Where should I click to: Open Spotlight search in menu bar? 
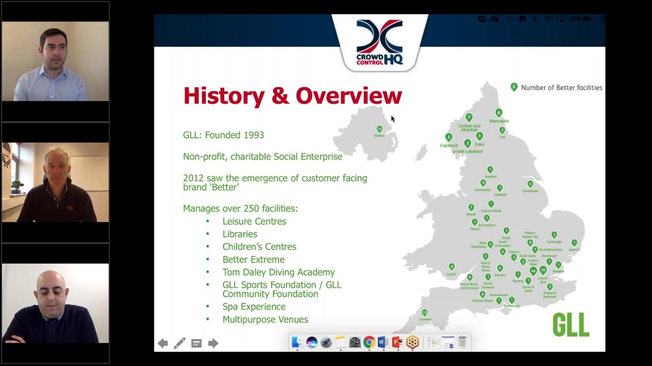click(508, 19)
